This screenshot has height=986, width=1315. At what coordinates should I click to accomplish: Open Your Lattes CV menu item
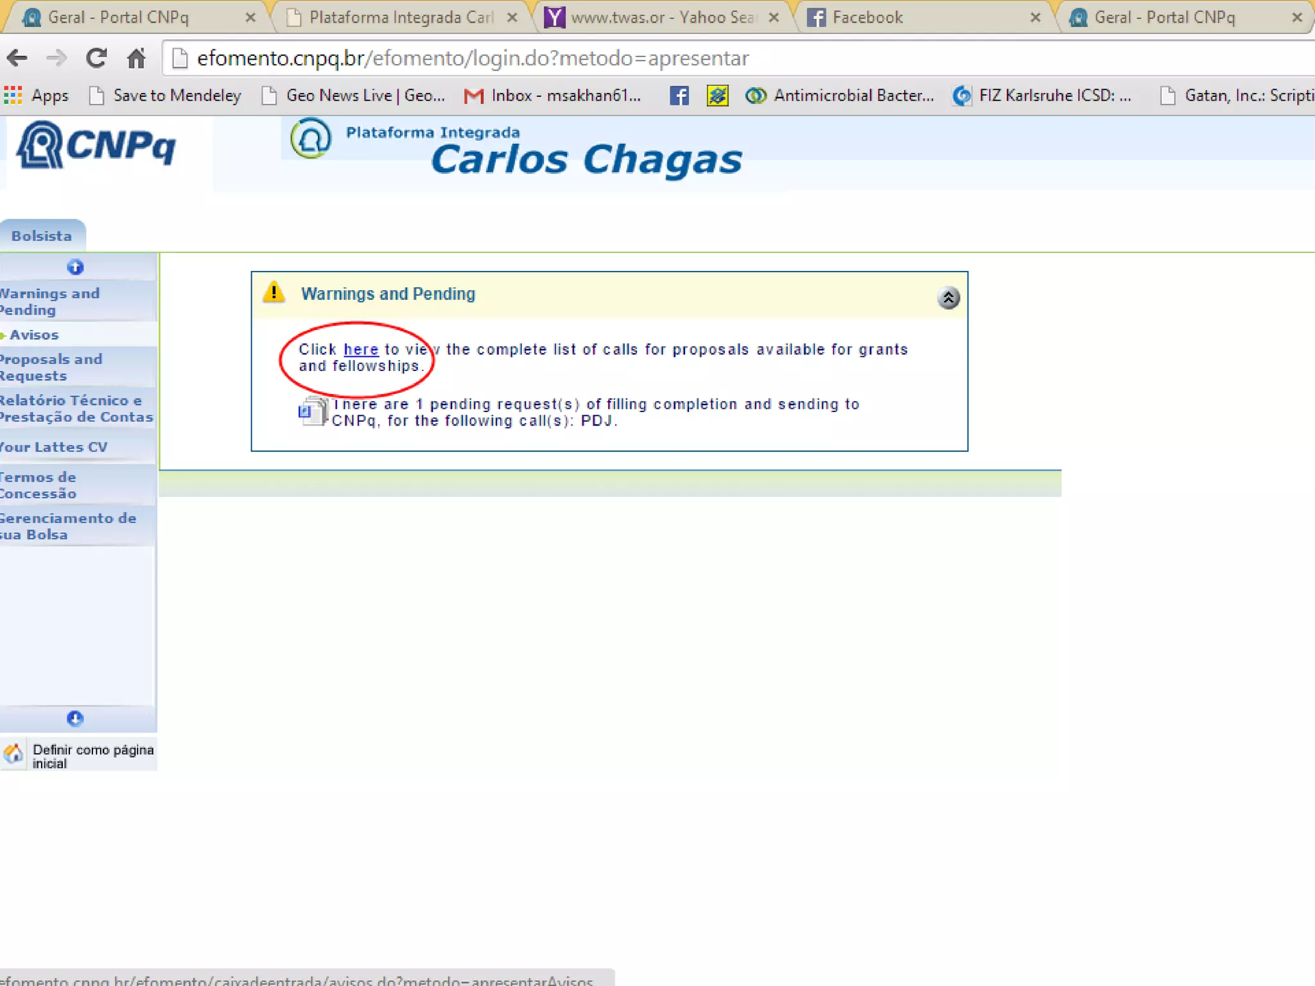click(55, 447)
